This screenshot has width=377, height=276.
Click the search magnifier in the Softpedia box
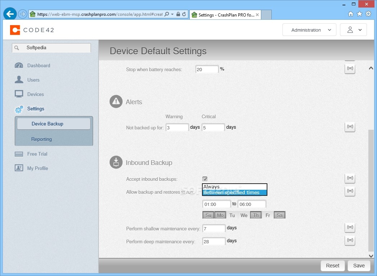coord(17,48)
